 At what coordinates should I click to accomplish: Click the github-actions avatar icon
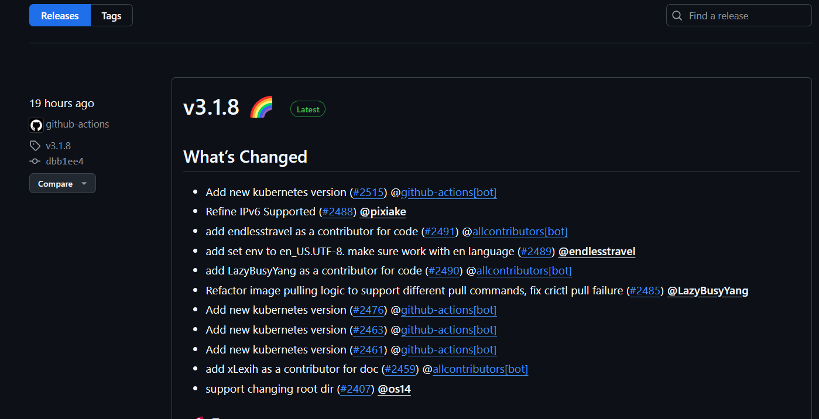(x=36, y=125)
